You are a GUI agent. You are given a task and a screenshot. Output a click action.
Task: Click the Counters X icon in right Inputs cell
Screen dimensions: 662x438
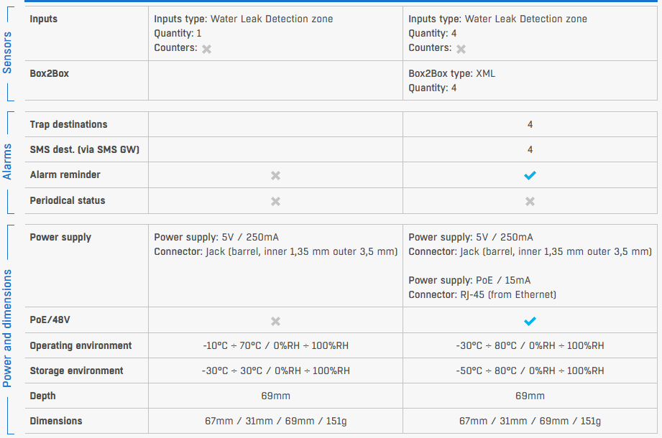tap(461, 49)
